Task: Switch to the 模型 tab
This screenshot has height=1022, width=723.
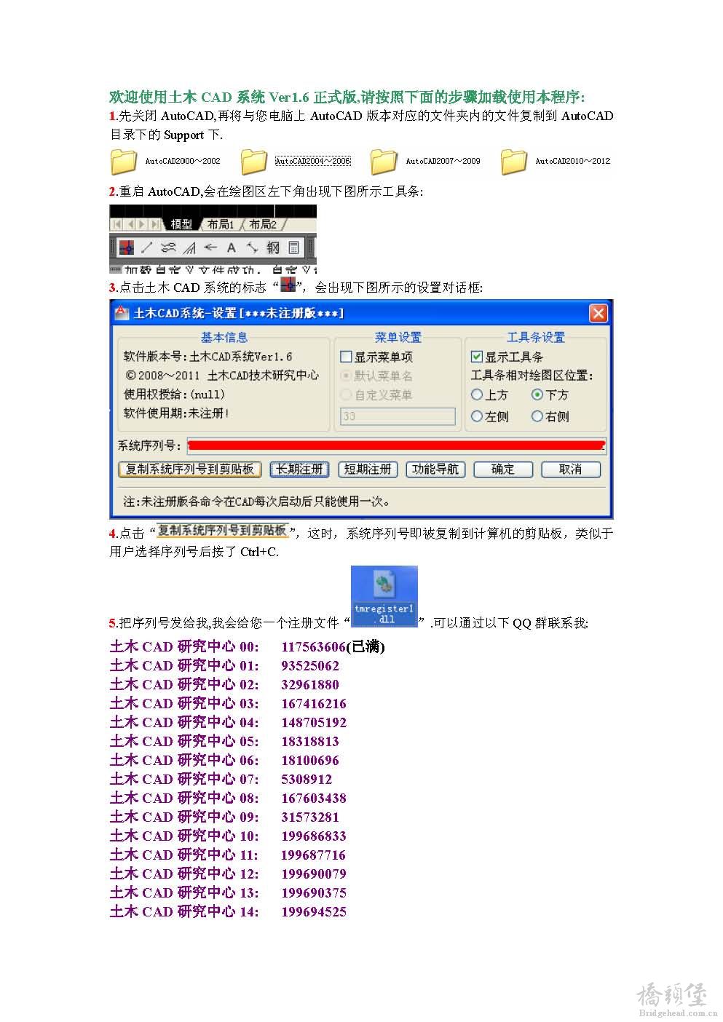Action: pyautogui.click(x=182, y=224)
